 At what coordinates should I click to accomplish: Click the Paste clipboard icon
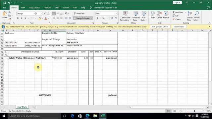[x=5, y=14]
